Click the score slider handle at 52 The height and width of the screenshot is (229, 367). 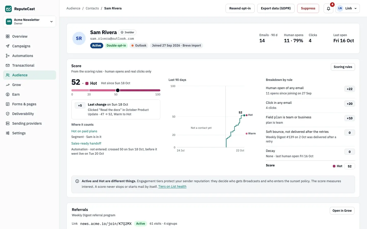(118, 90)
